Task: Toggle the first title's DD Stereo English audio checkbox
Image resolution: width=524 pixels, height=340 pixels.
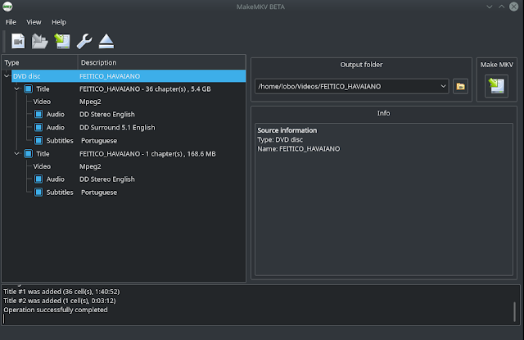Action: click(38, 115)
